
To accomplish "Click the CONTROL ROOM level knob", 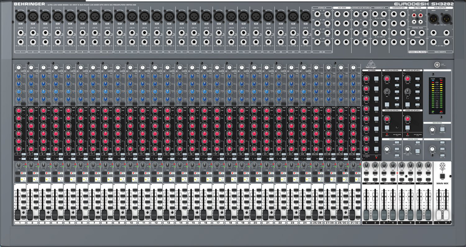I will pos(407,149).
